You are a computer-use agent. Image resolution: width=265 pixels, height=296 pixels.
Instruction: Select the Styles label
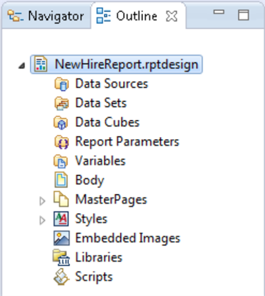(x=91, y=219)
